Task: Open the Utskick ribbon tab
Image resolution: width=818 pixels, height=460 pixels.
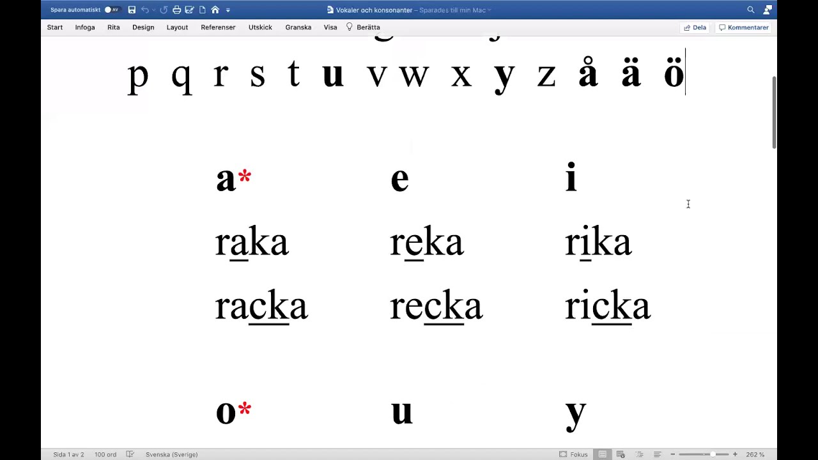Action: coord(260,27)
